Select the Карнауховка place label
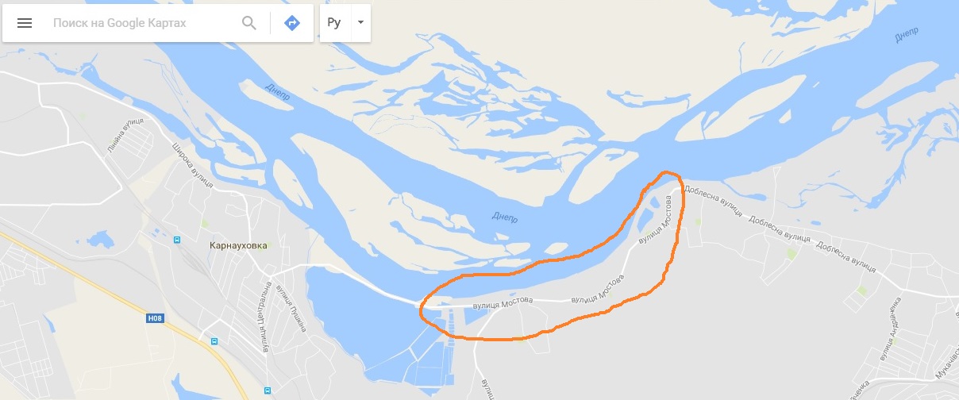The image size is (959, 400). coord(238,246)
